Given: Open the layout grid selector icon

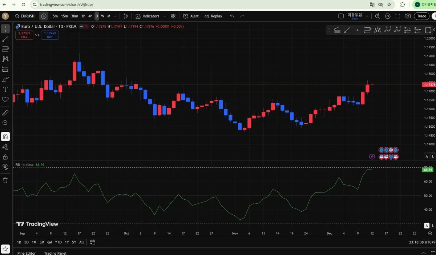Looking at the screenshot, I should [173, 16].
